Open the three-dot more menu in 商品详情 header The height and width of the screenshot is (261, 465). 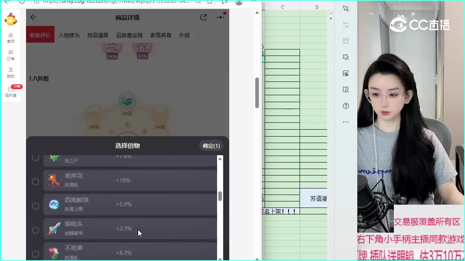(220, 17)
